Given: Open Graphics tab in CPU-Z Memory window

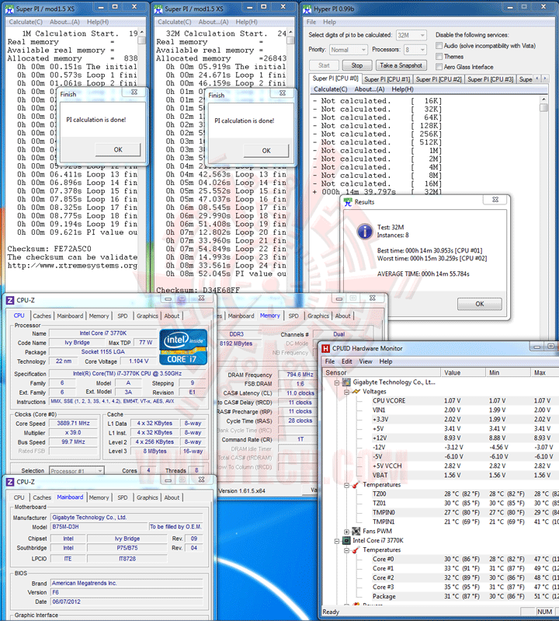Looking at the screenshot, I should pos(318,316).
